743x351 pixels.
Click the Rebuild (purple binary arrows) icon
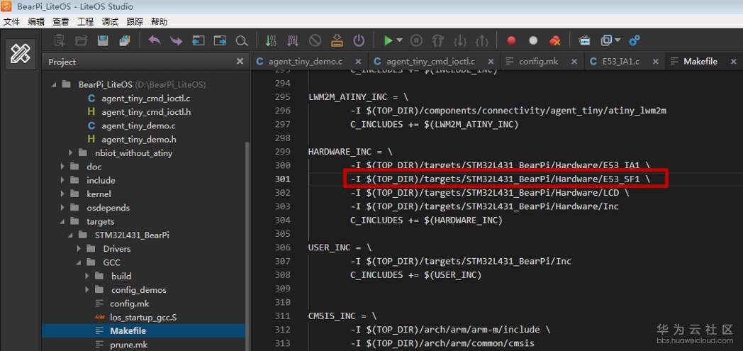[x=293, y=40]
